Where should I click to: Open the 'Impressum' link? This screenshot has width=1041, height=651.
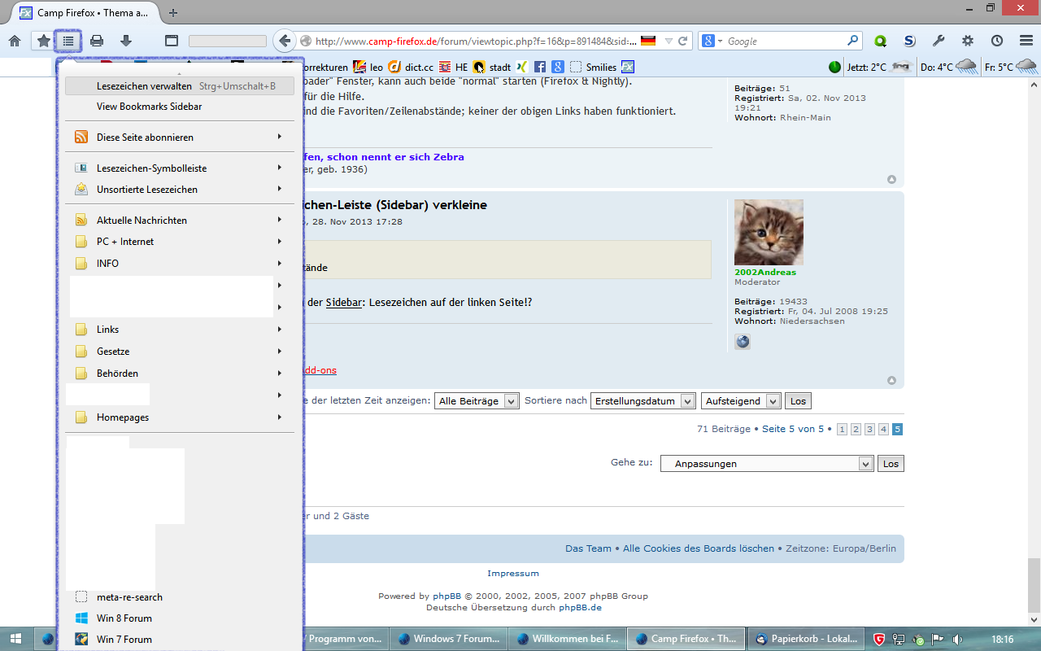click(513, 574)
